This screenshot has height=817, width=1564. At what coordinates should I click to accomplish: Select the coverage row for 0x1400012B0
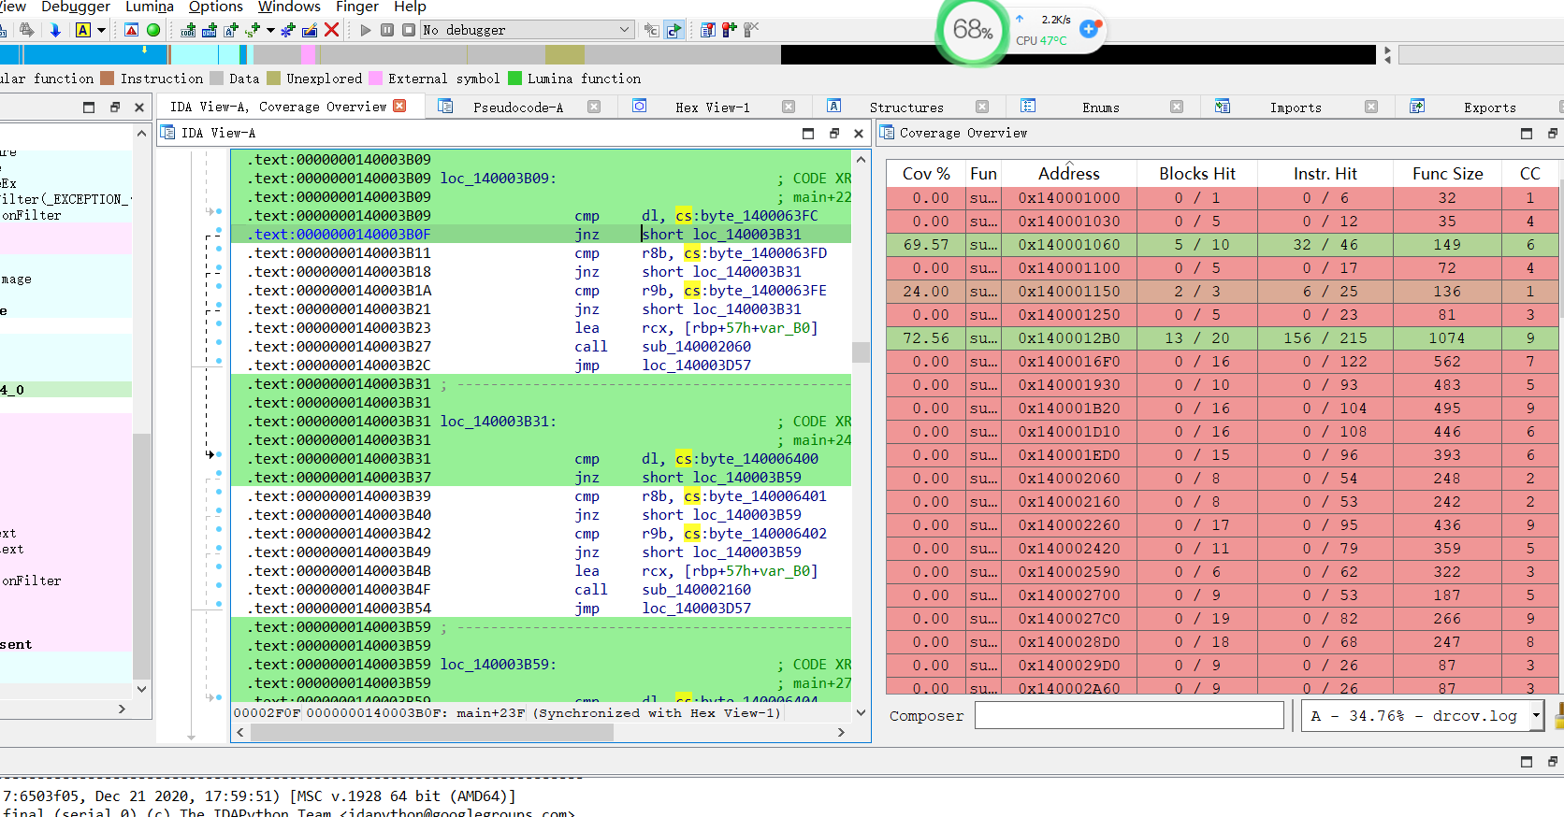[x=1223, y=338]
